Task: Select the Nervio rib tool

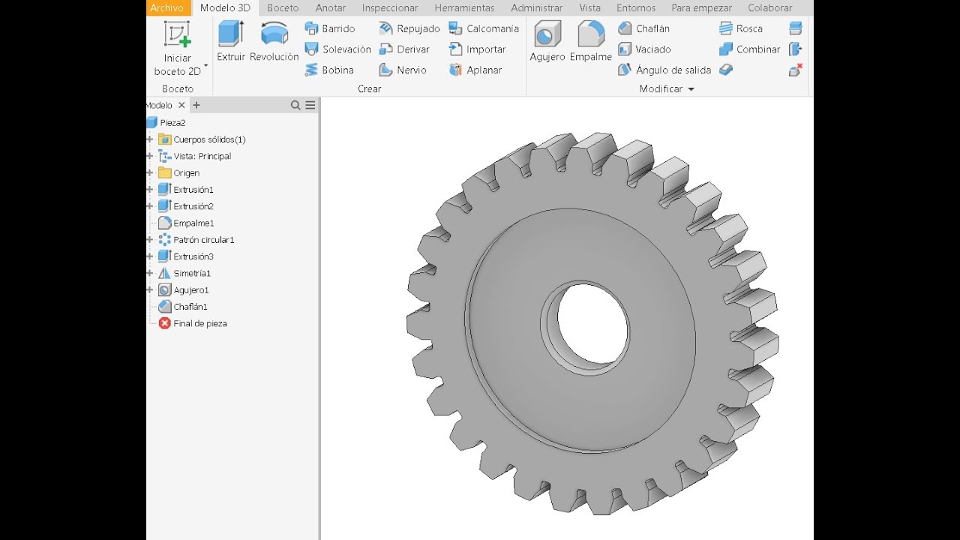Action: coord(403,70)
